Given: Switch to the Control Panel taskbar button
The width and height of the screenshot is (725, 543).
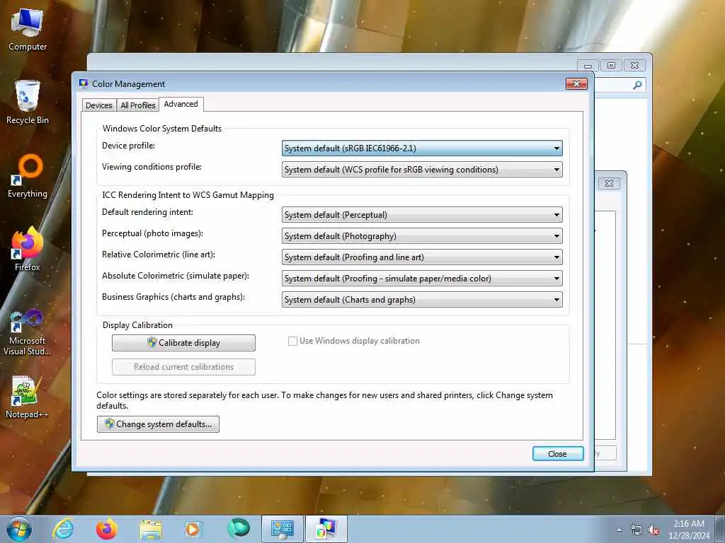Looking at the screenshot, I should click(282, 529).
